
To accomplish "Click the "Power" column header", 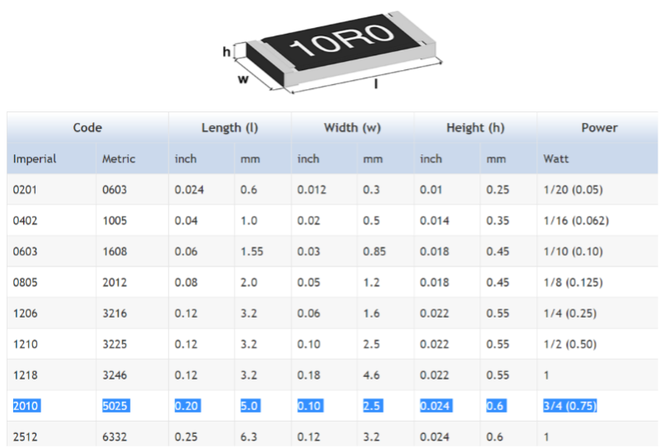I will (x=599, y=127).
